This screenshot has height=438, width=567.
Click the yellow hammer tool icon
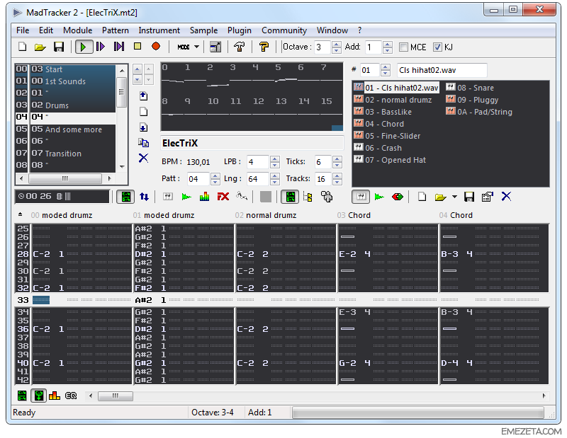[x=264, y=47]
